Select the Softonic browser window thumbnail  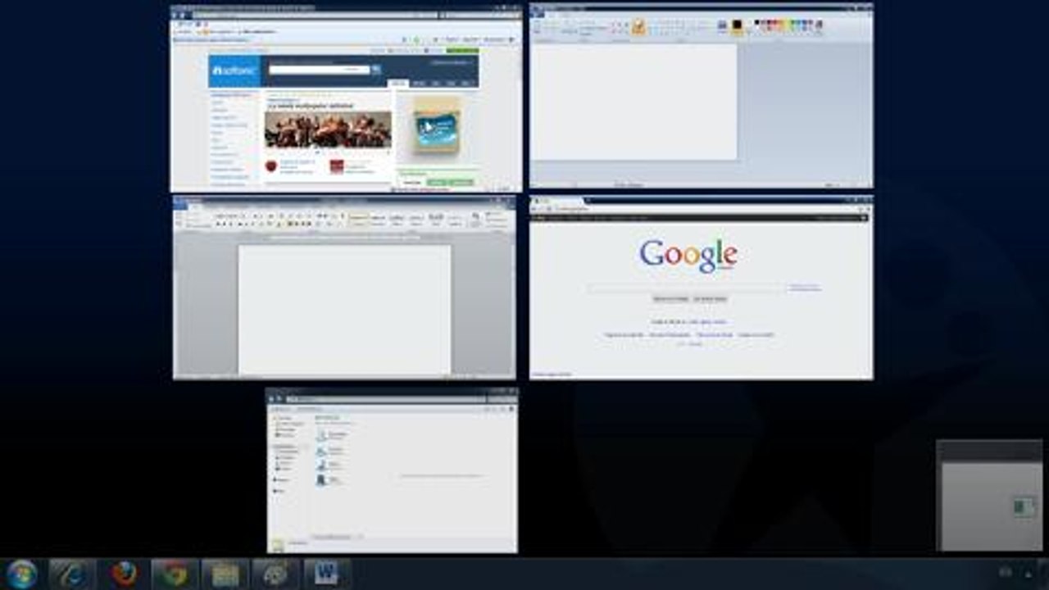coord(346,98)
